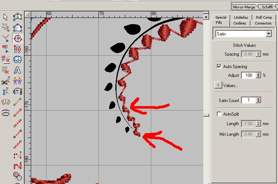
Task: Switch to the Special tab
Action: [221, 17]
